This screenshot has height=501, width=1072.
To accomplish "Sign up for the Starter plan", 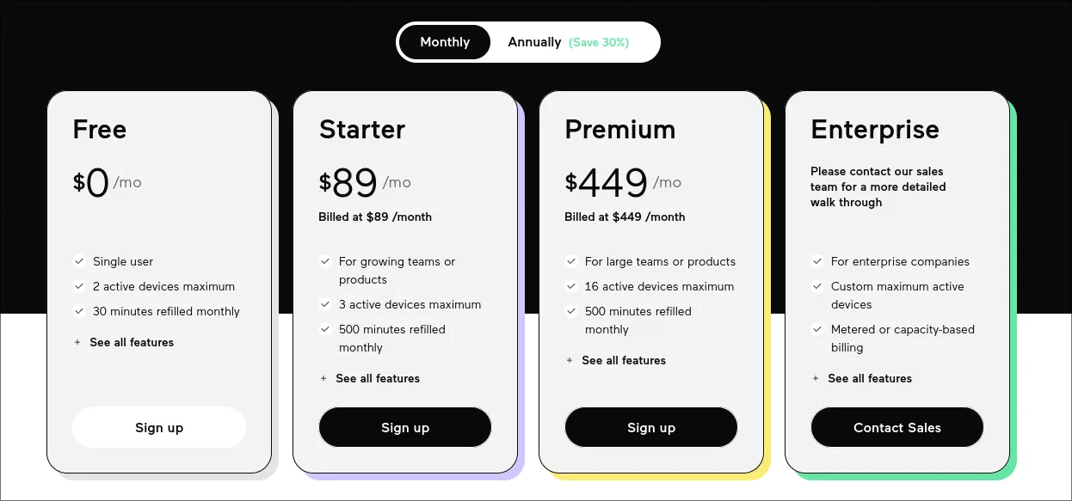I will [x=405, y=427].
